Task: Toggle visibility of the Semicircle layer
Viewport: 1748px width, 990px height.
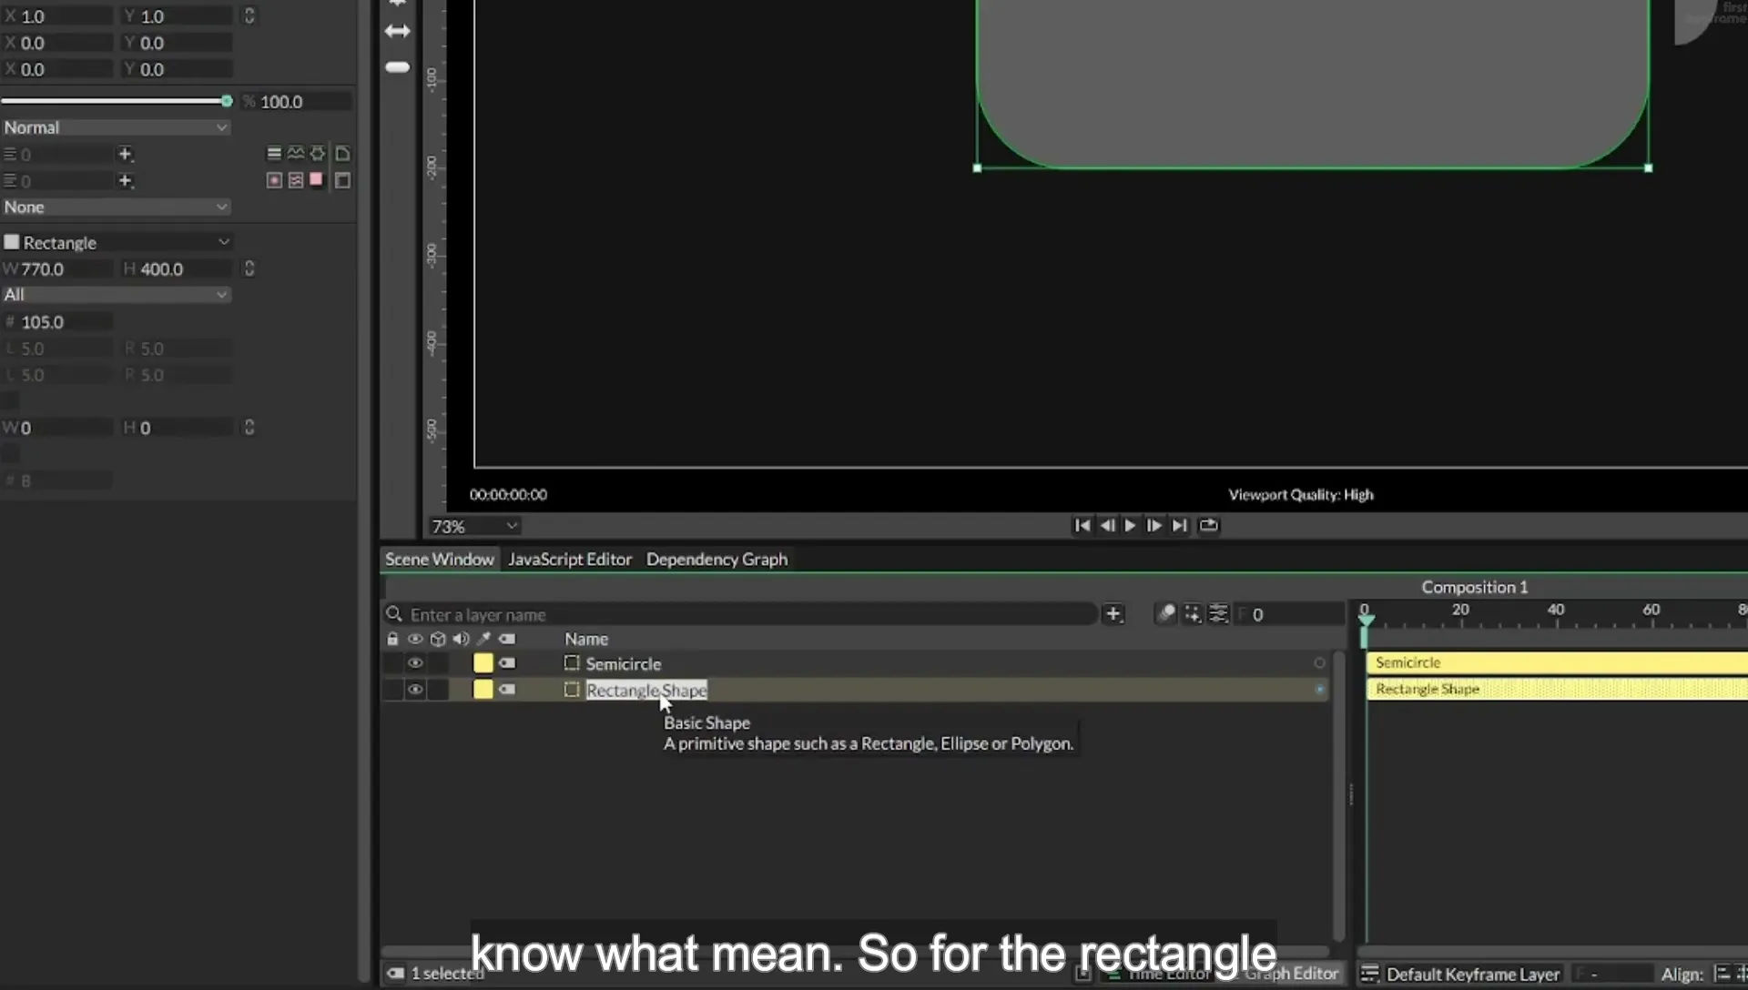Action: (415, 663)
